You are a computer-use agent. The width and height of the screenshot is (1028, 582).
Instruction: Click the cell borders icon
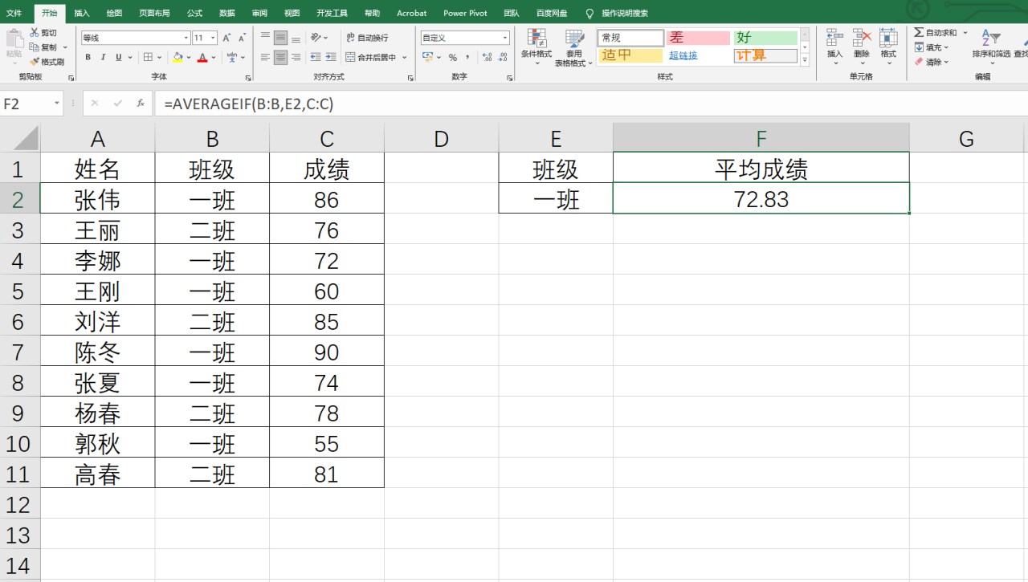pyautogui.click(x=148, y=57)
